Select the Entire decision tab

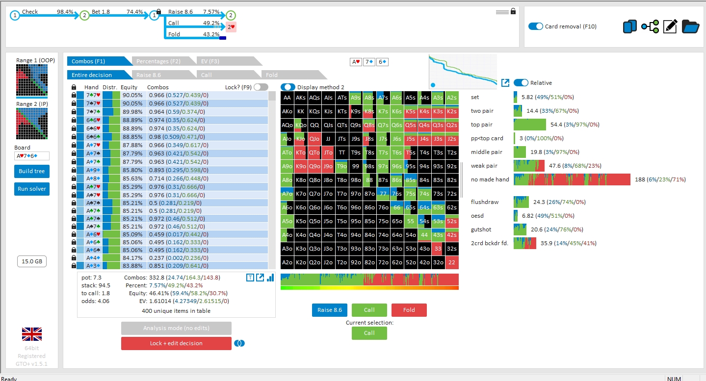click(x=99, y=75)
